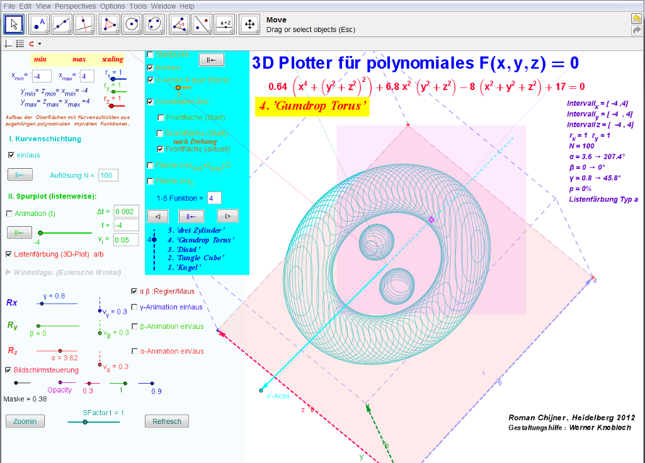Image resolution: width=645 pixels, height=463 pixels.
Task: Select the Angle measurement tool
Action: tap(180, 25)
